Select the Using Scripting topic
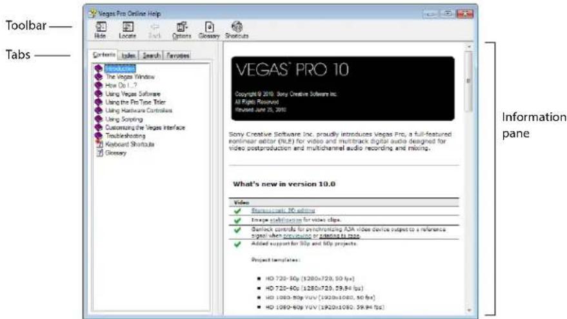The height and width of the screenshot is (319, 567). 124,119
